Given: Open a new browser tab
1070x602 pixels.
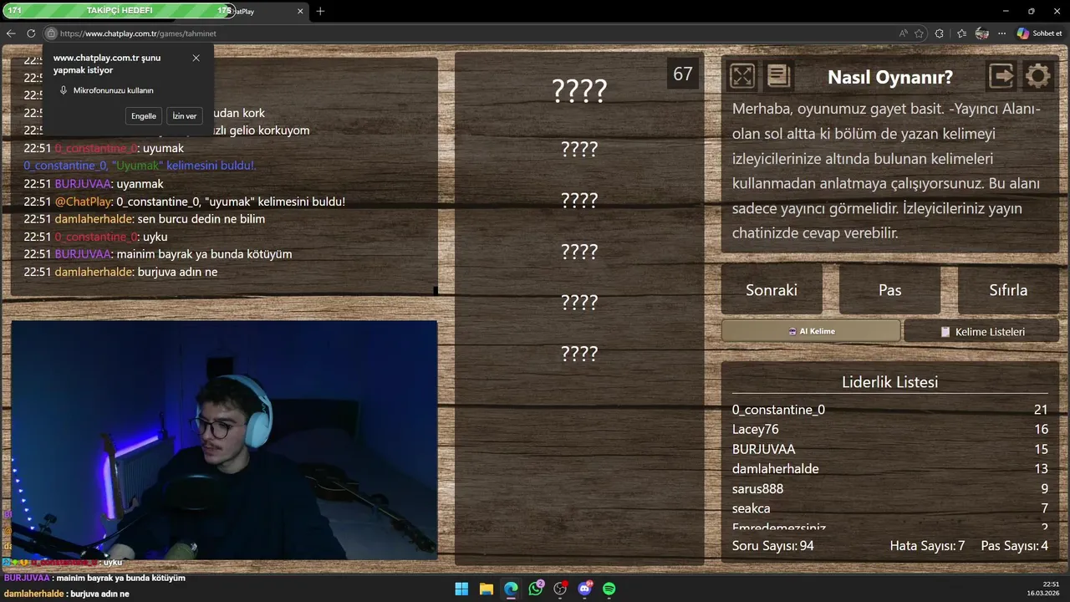Looking at the screenshot, I should coord(320,11).
